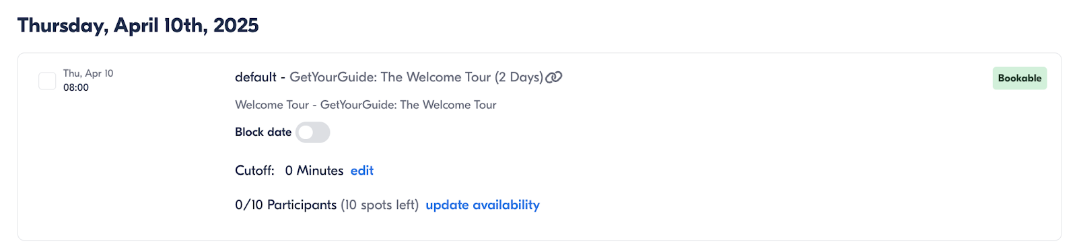Click the '(2 Days)' part of tour title

[x=519, y=77]
